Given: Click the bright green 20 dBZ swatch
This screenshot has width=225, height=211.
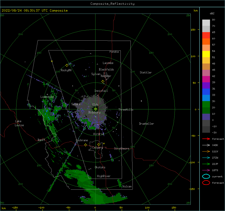Looking at the screenshot, I should (206, 104).
